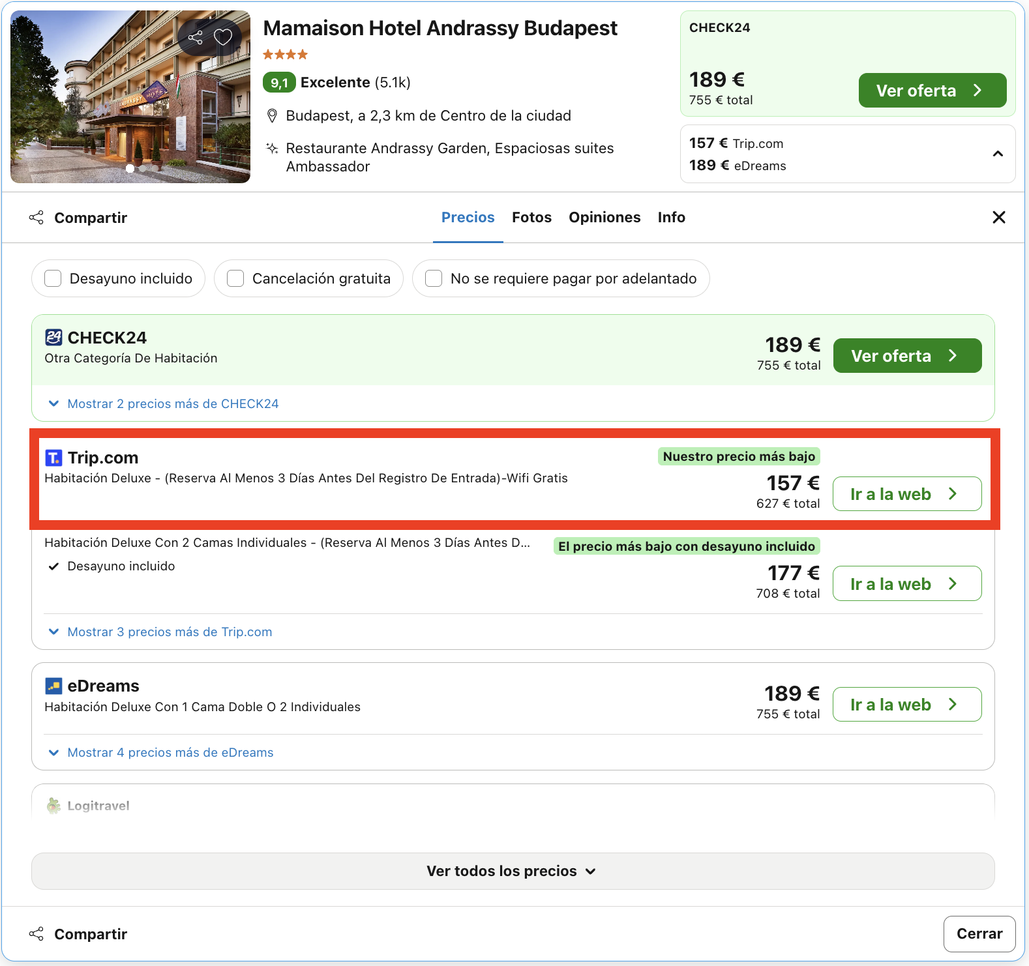Toggle Cancelación gratuita checkbox
The width and height of the screenshot is (1029, 966).
(235, 278)
